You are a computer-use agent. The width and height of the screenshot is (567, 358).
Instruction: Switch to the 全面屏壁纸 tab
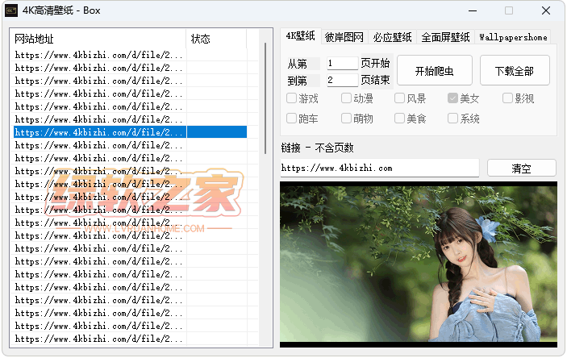[445, 37]
